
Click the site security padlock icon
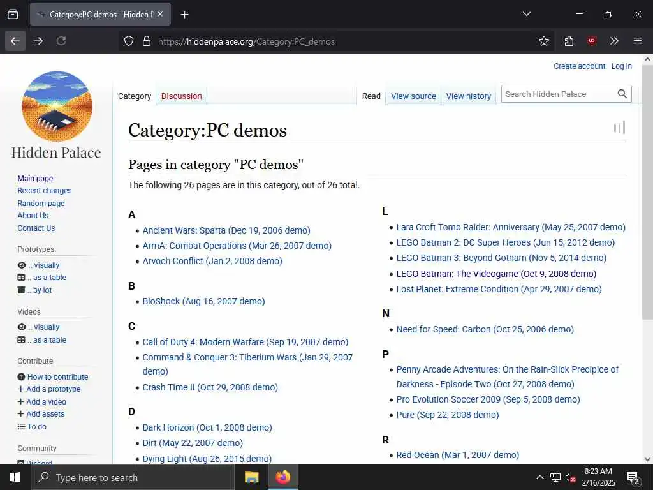[147, 41]
